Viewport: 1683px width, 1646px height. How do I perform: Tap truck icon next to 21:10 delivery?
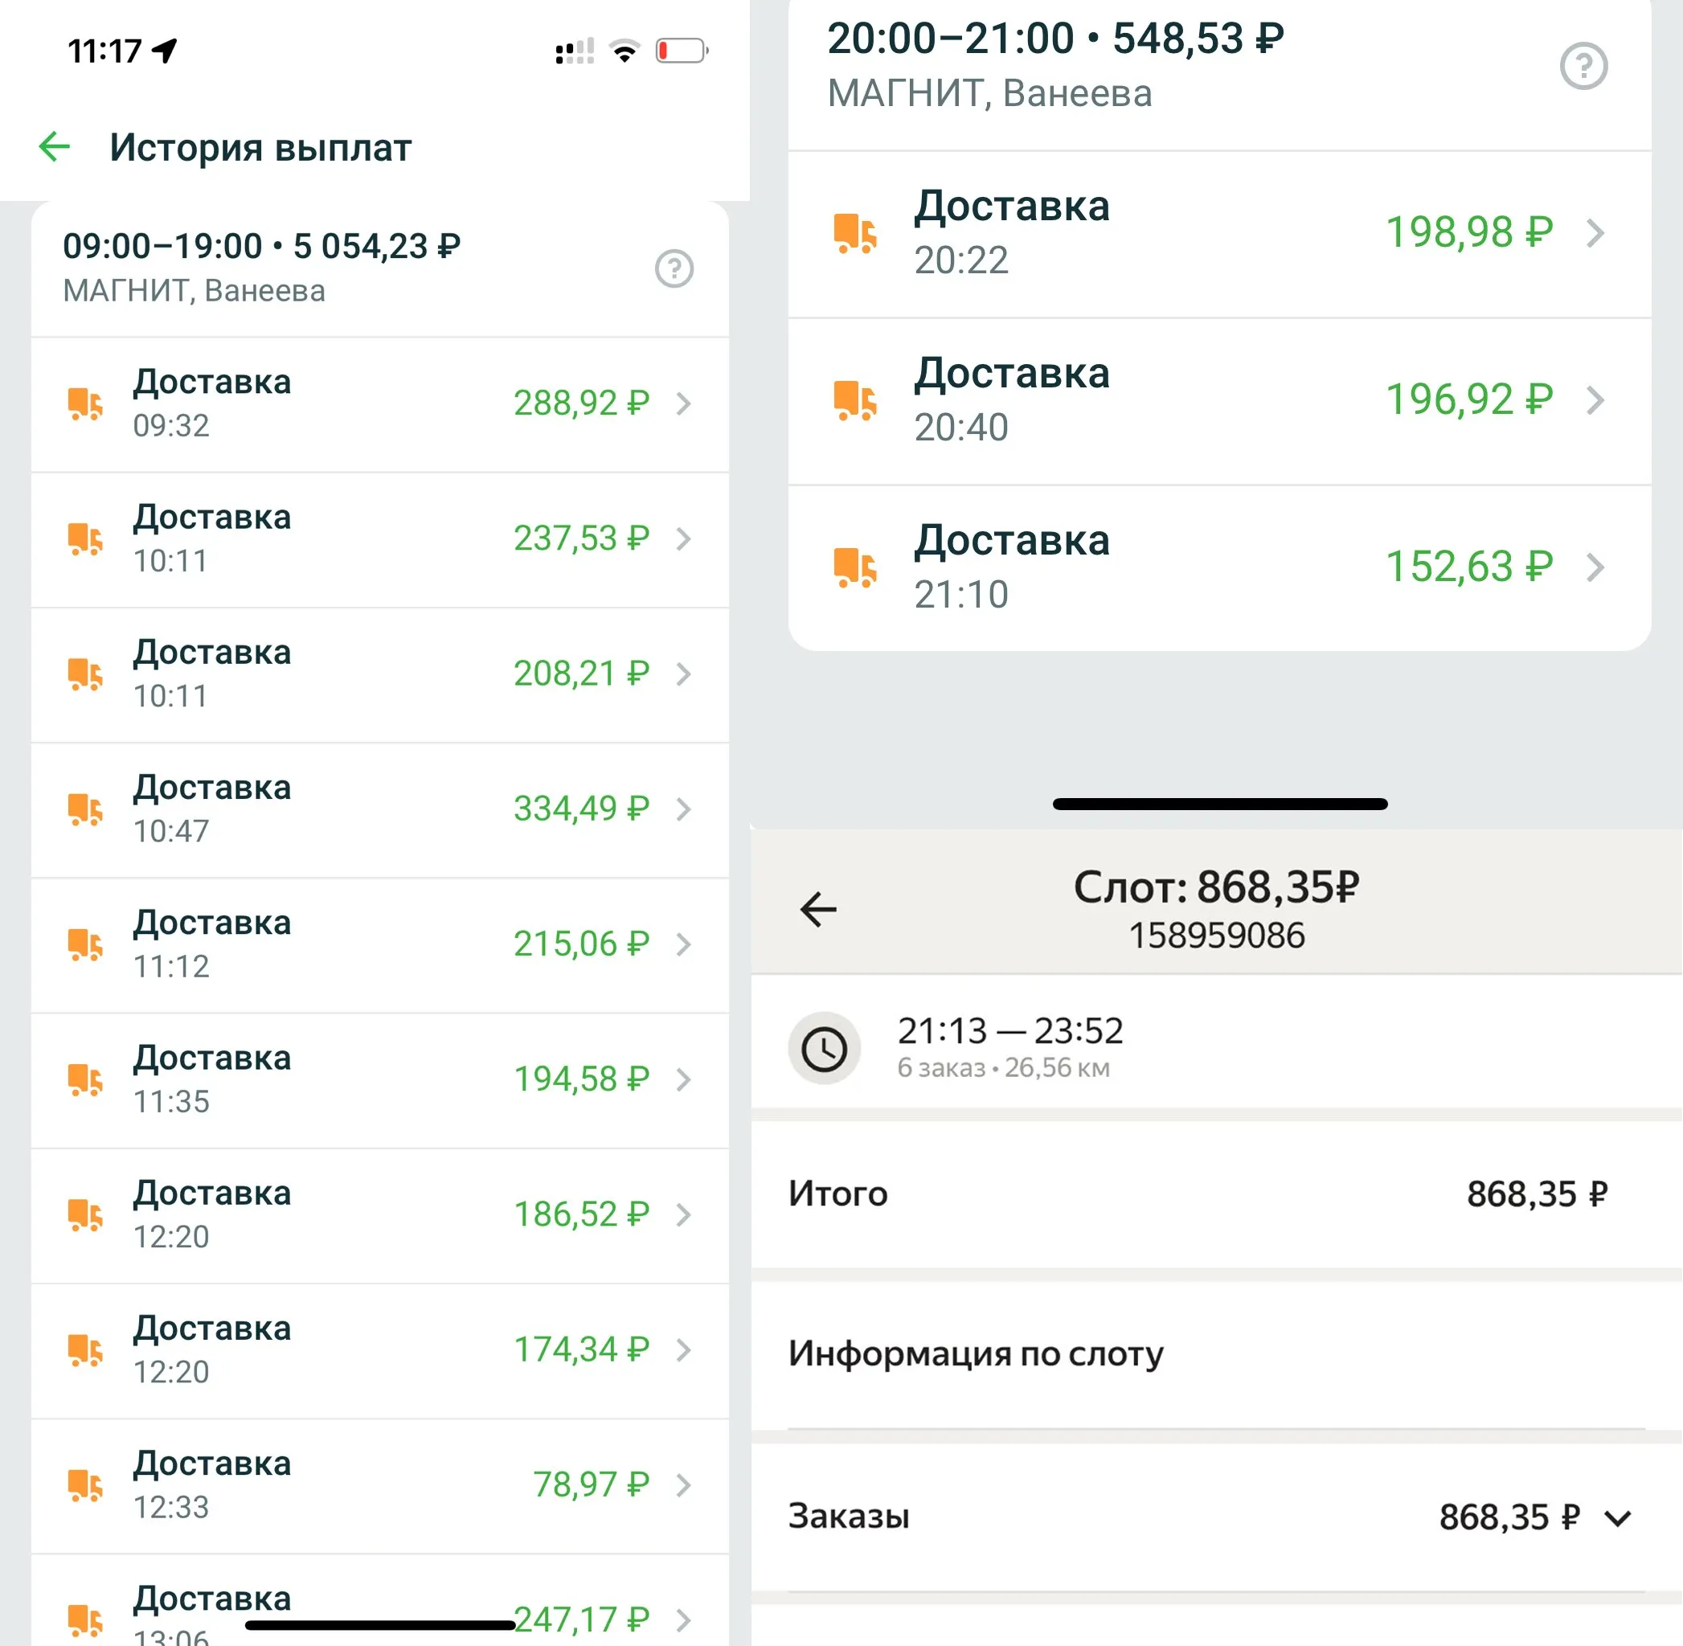855,568
